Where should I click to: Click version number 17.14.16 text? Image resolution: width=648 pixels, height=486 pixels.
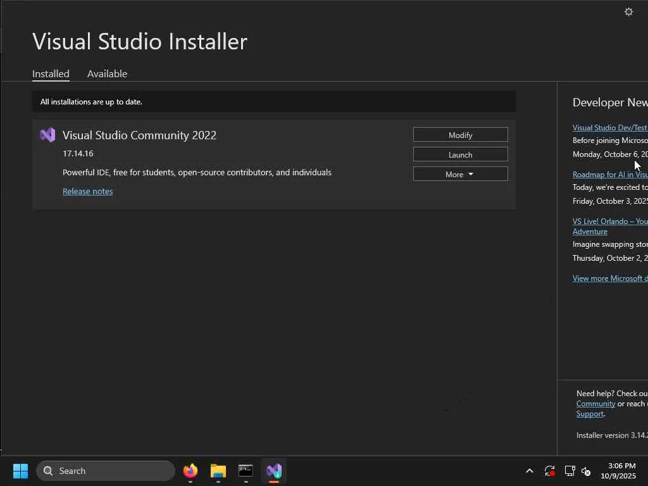(78, 153)
